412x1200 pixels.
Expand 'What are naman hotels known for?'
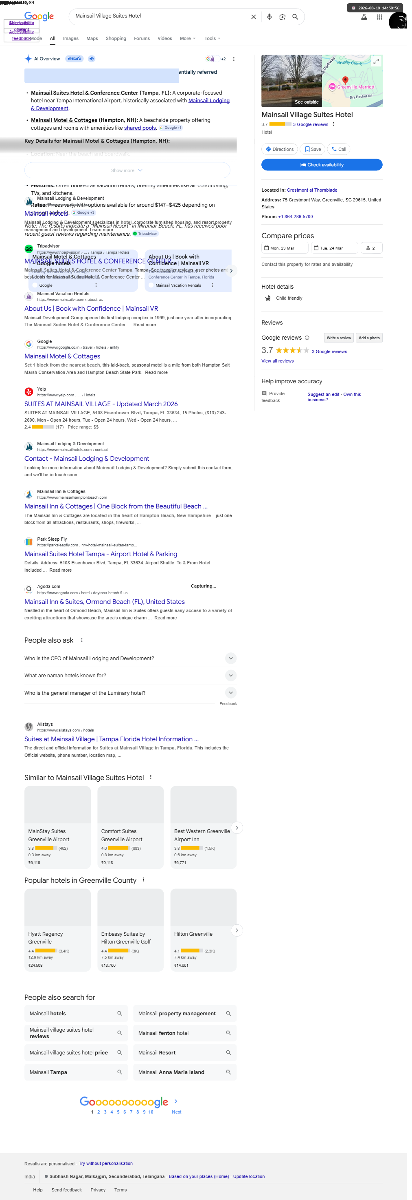(130, 676)
